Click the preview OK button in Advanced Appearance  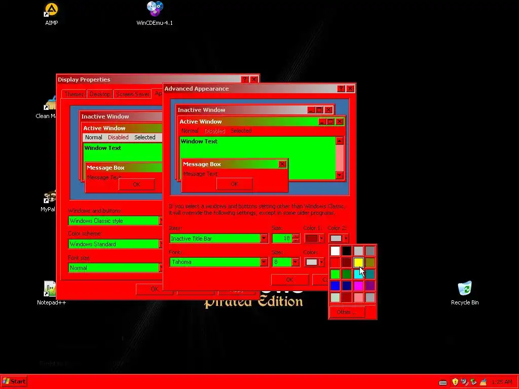click(x=234, y=184)
